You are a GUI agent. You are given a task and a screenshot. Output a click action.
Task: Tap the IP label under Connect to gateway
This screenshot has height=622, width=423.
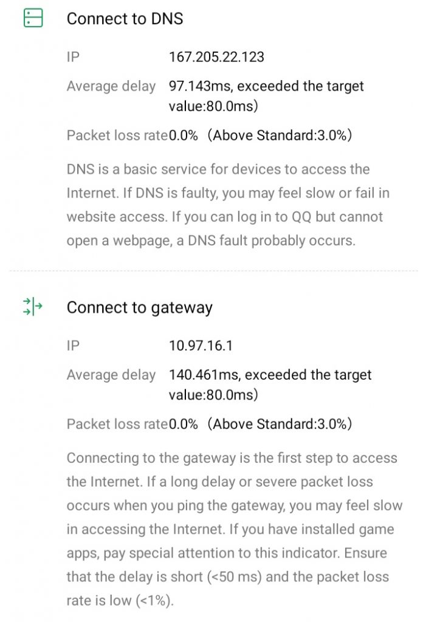coord(73,346)
